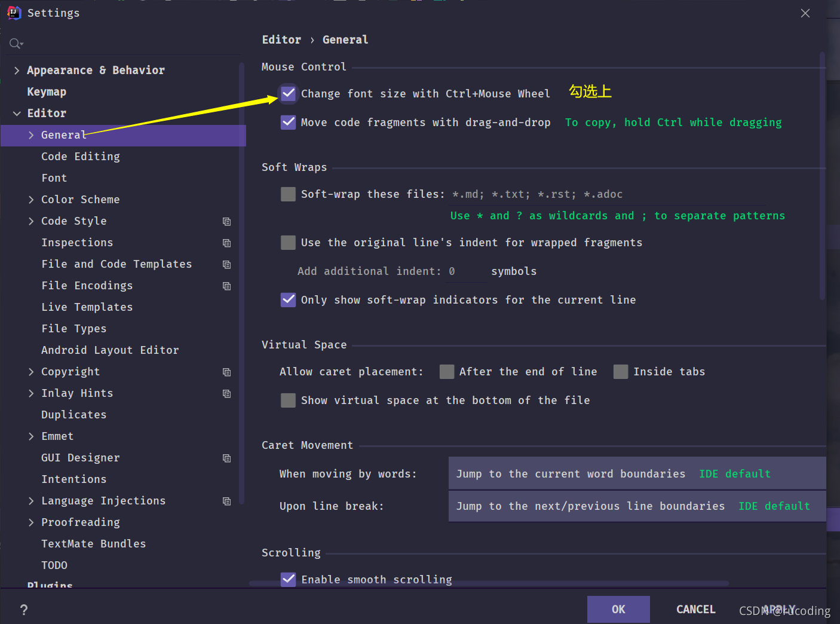Expand the Color Scheme tree node

(x=31, y=200)
